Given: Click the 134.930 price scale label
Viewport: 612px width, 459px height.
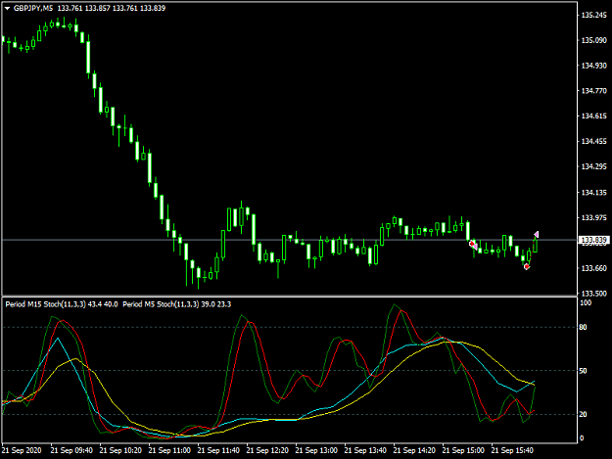Looking at the screenshot, I should coord(594,66).
